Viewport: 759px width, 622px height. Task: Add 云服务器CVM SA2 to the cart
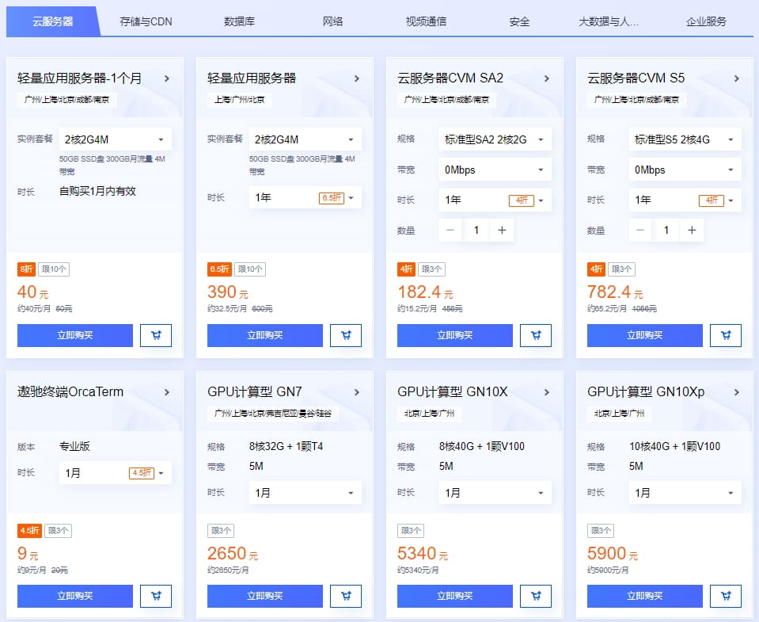536,335
